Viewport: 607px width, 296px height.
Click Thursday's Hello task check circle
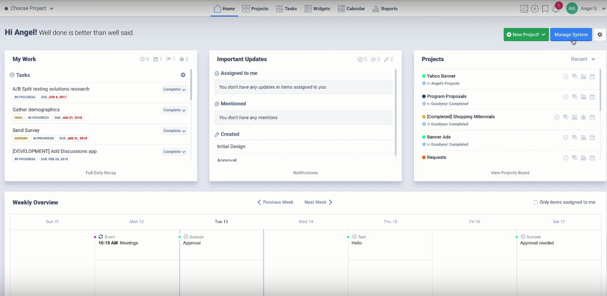tap(355, 236)
